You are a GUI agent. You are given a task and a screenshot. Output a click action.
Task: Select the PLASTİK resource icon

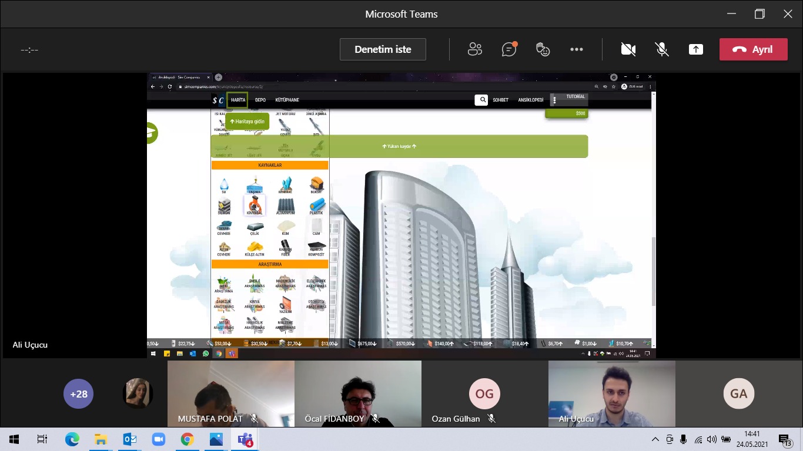(316, 207)
